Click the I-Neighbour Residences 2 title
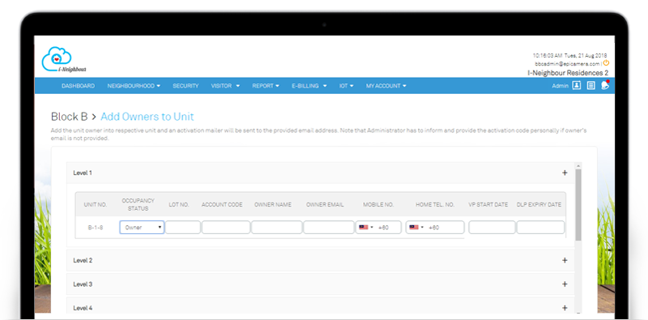The image size is (648, 320). click(x=568, y=73)
